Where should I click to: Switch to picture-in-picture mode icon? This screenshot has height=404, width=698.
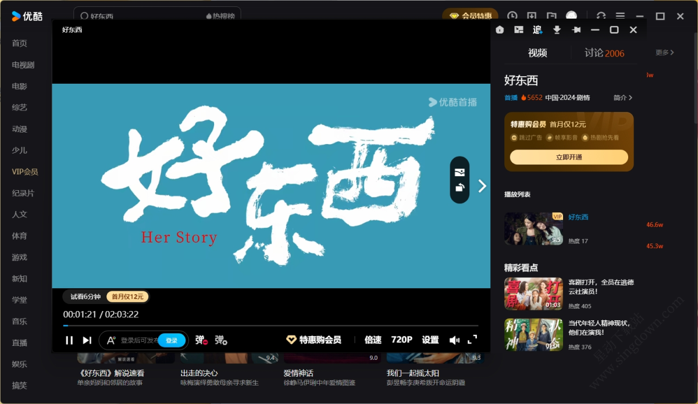(x=519, y=30)
